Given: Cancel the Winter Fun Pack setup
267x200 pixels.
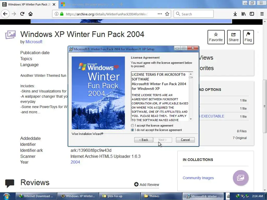Looking at the screenshot, I should pyautogui.click(x=185, y=140).
